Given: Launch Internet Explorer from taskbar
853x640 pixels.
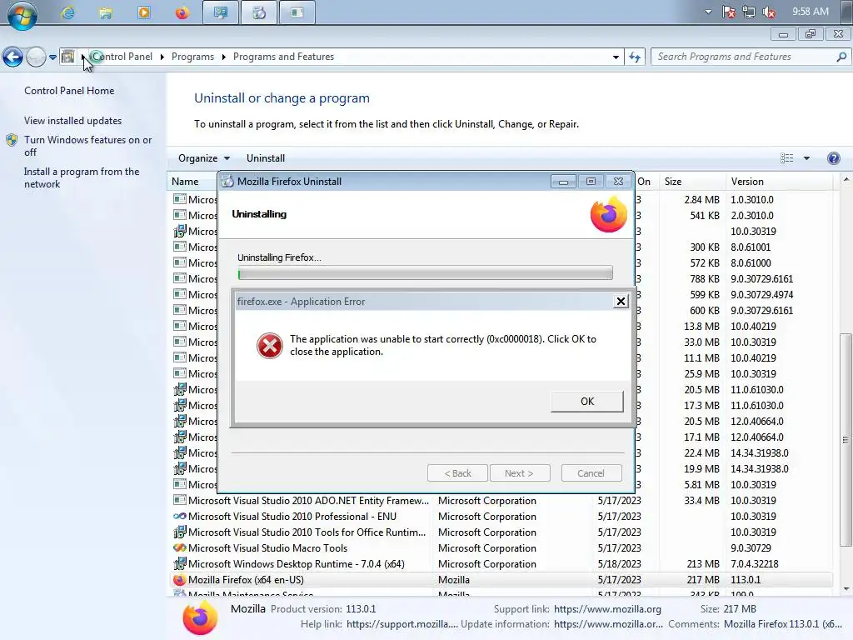Looking at the screenshot, I should tap(67, 12).
